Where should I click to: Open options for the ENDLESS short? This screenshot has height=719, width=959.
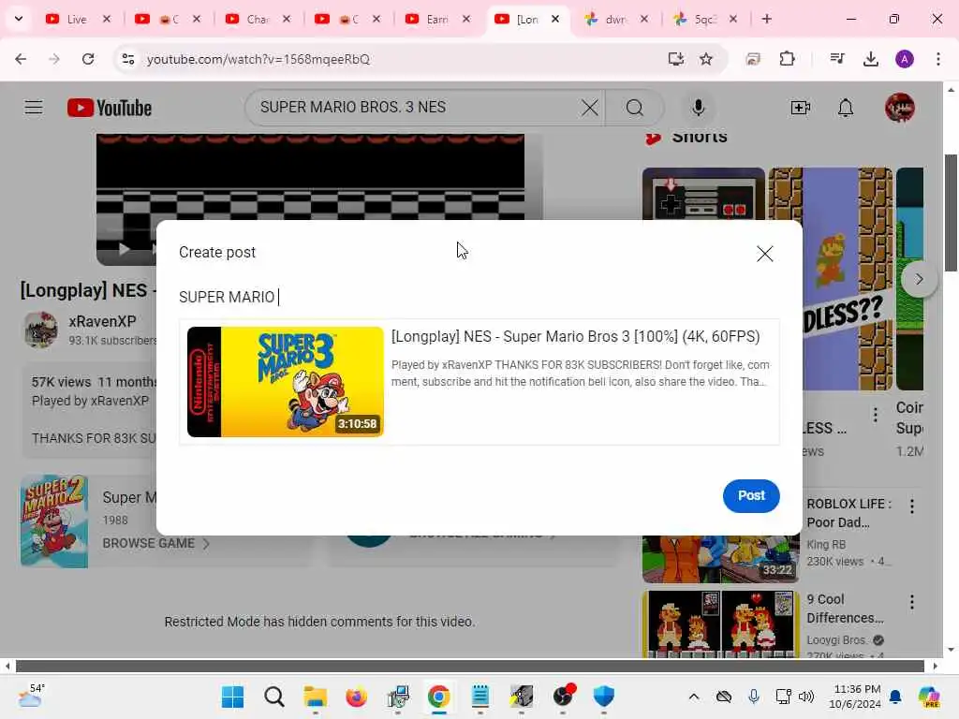pyautogui.click(x=876, y=416)
